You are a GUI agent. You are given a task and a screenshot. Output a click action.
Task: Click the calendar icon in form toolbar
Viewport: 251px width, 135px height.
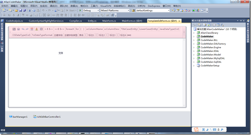click(32, 29)
